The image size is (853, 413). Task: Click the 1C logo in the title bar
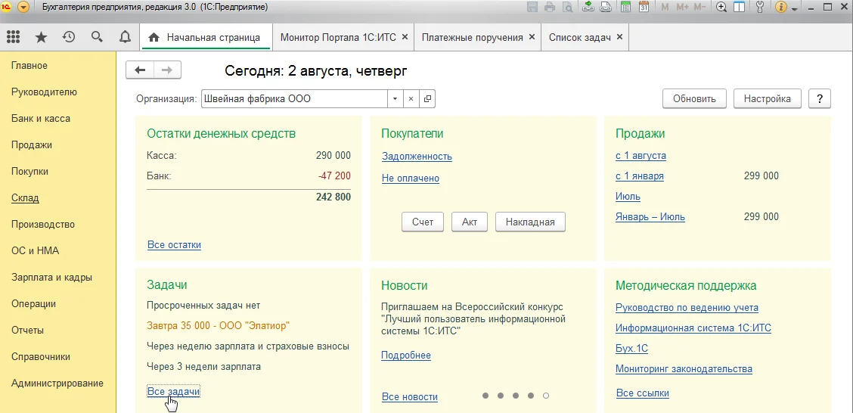8,7
